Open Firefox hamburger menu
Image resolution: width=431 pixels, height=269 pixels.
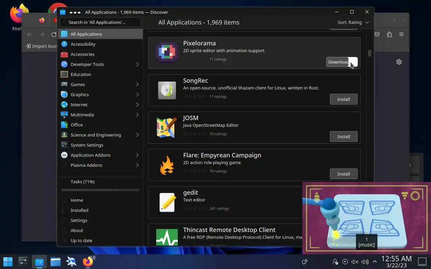click(x=401, y=34)
